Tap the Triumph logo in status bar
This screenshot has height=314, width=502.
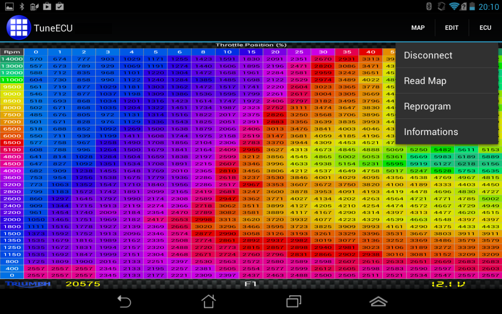click(x=28, y=284)
